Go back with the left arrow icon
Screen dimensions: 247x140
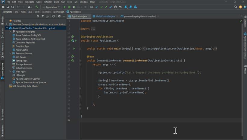click(x=18, y=7)
